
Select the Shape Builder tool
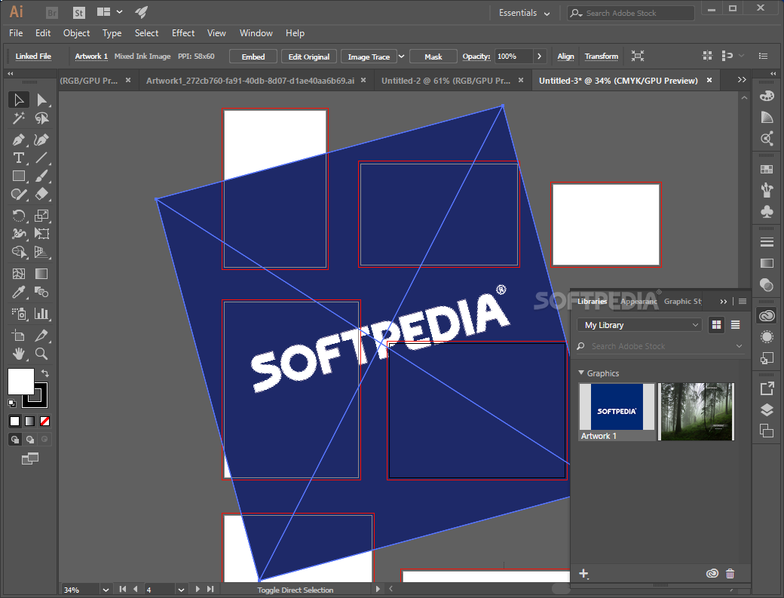[x=19, y=252]
